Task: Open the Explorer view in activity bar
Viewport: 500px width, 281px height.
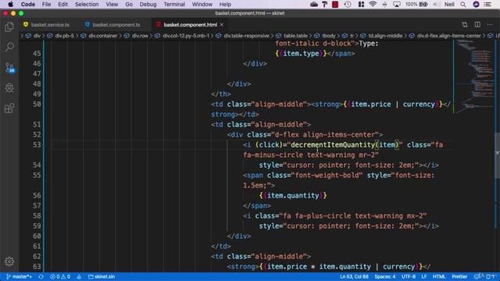Action: pos(9,27)
